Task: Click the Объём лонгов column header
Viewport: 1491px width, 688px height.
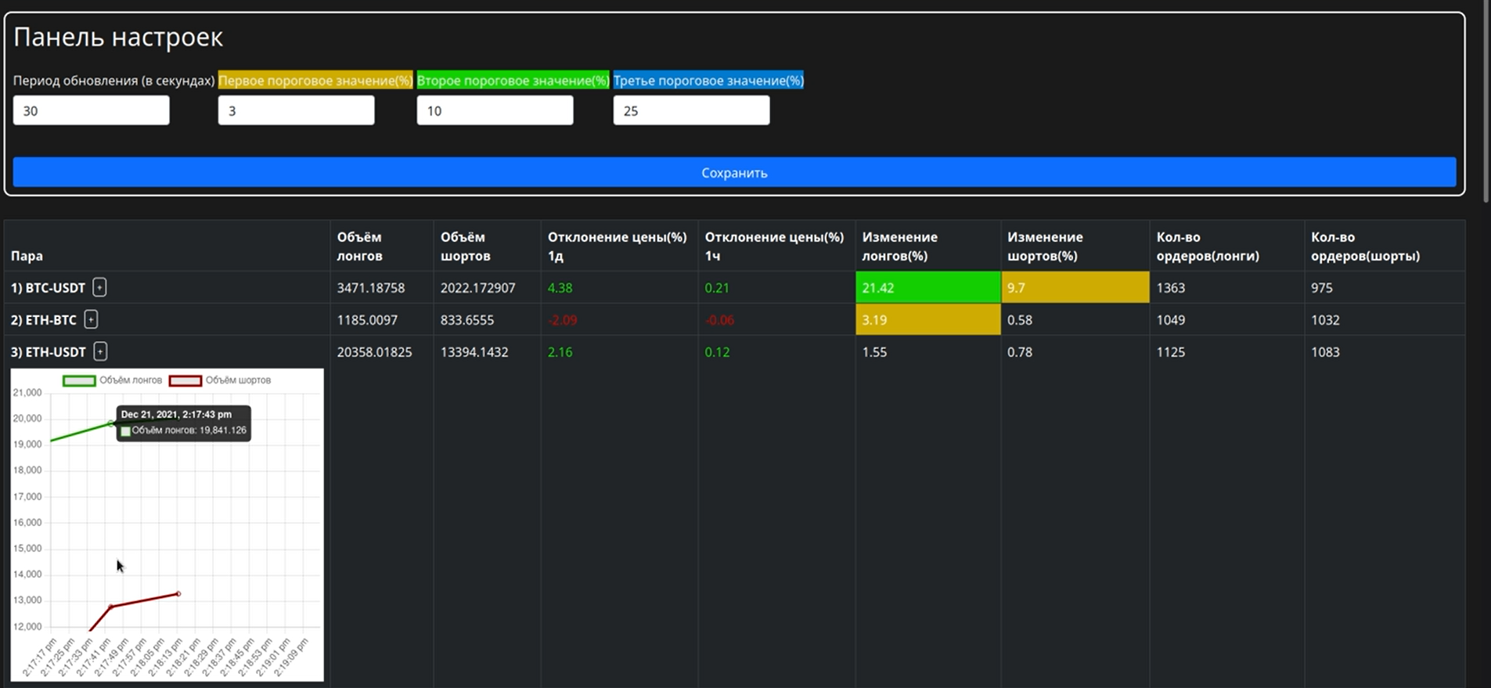Action: click(x=360, y=246)
